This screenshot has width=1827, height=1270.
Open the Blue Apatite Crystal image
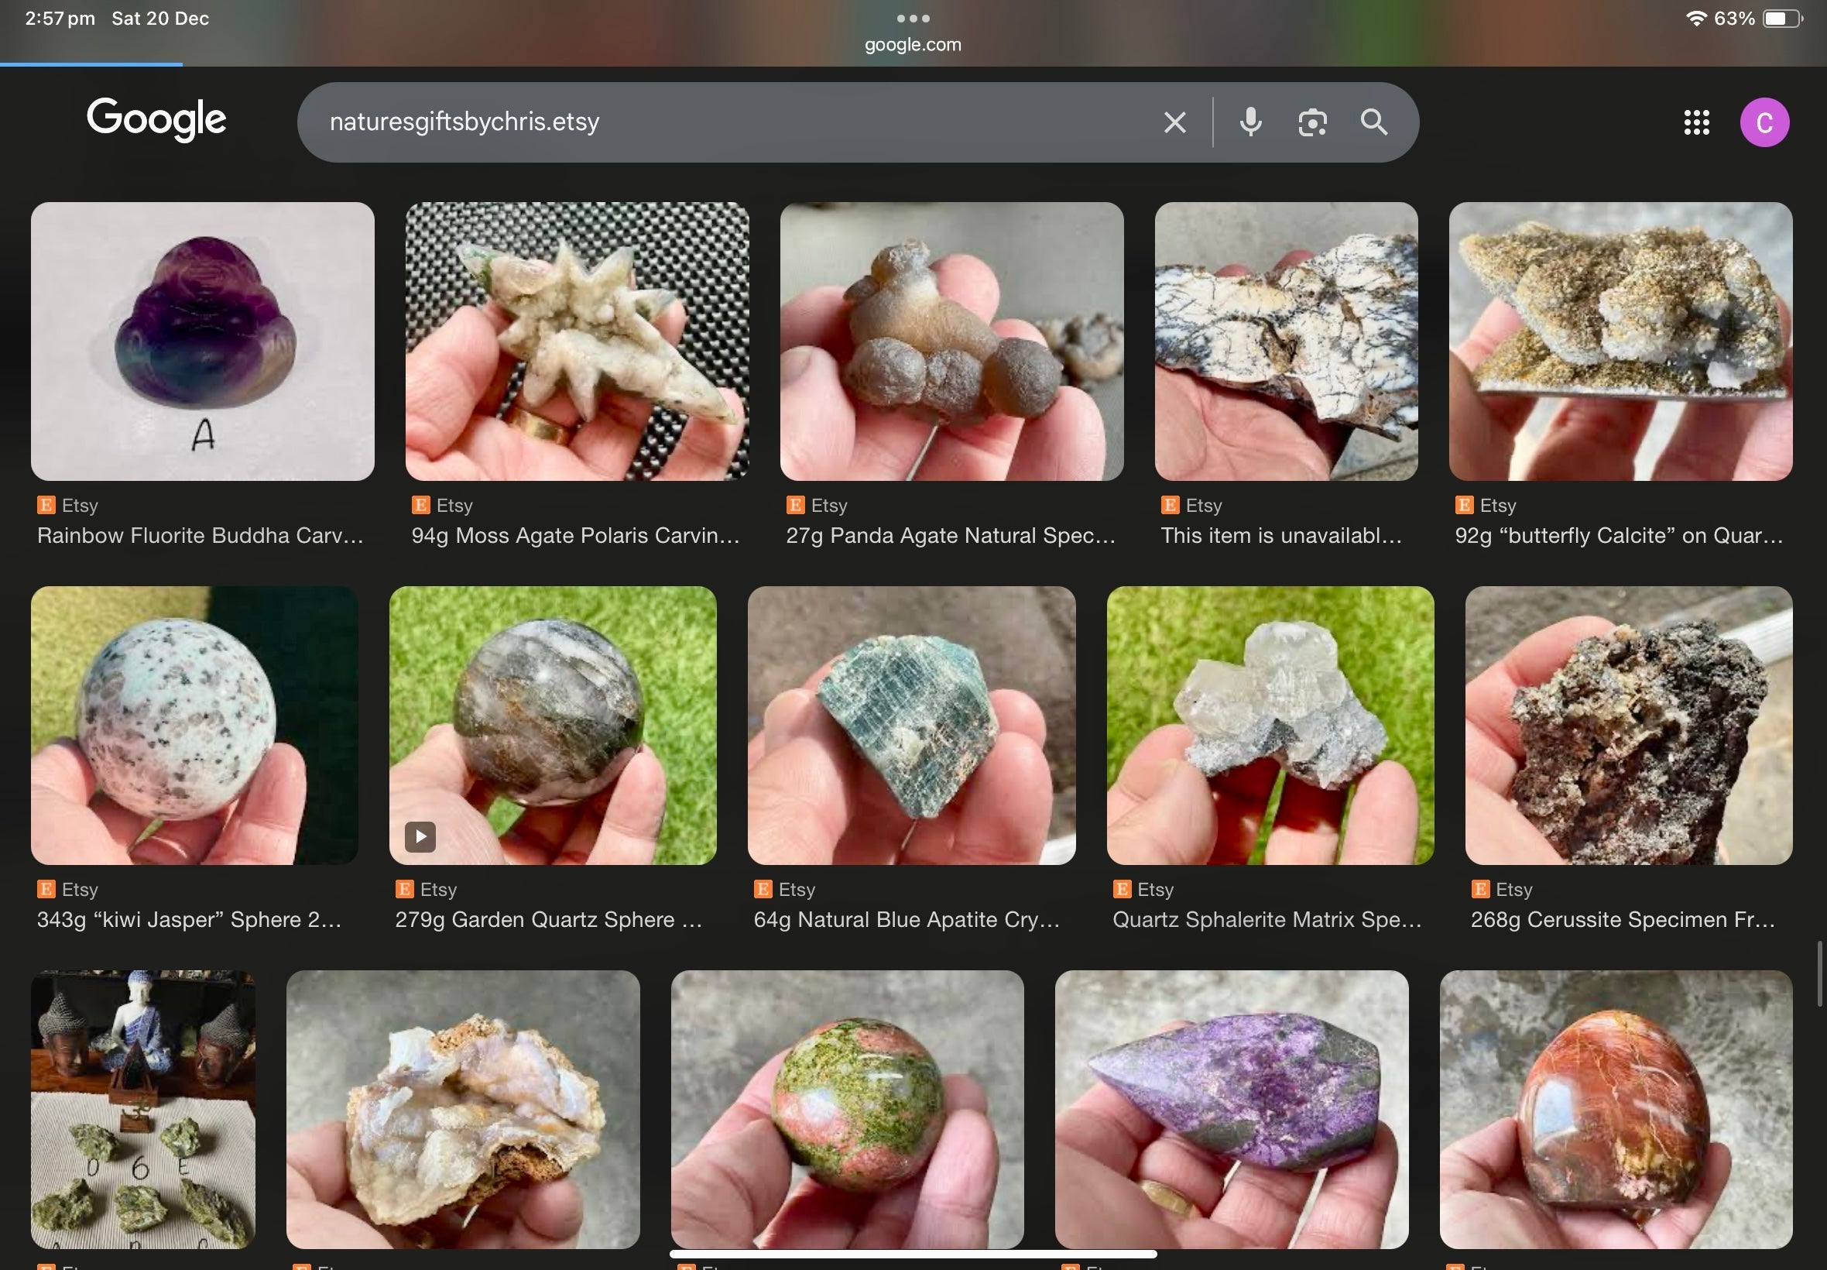910,725
